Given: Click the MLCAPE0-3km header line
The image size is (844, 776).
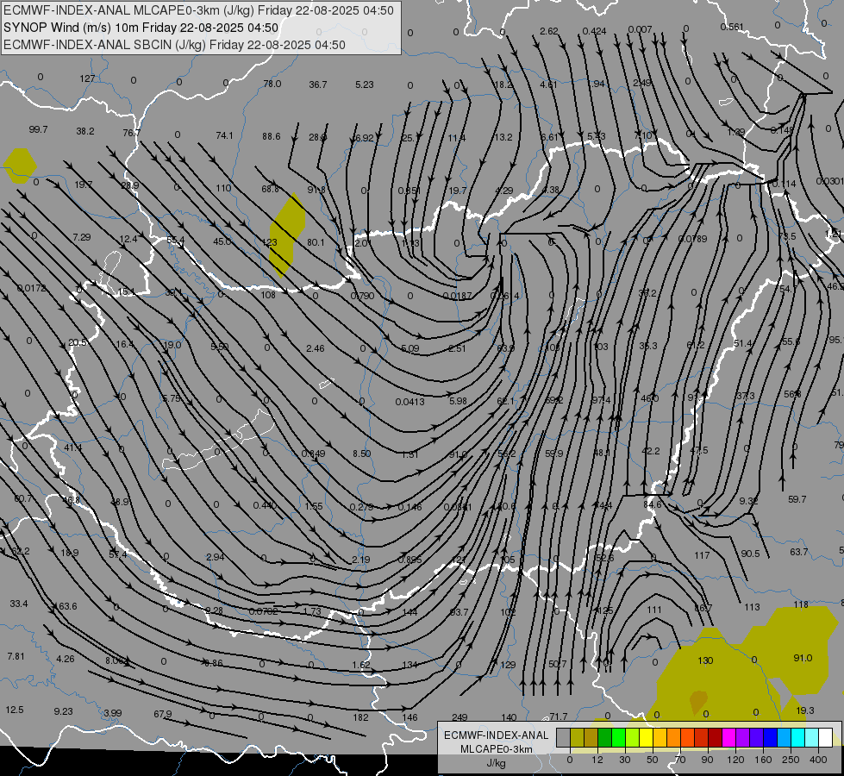Looking at the screenshot, I should (x=198, y=10).
